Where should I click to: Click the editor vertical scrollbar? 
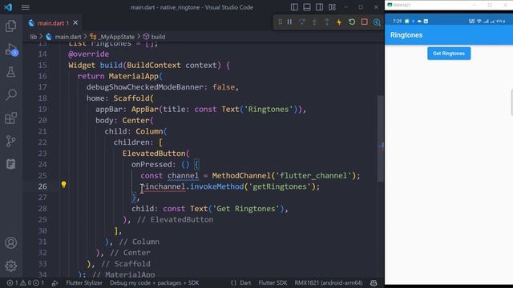tap(380, 138)
